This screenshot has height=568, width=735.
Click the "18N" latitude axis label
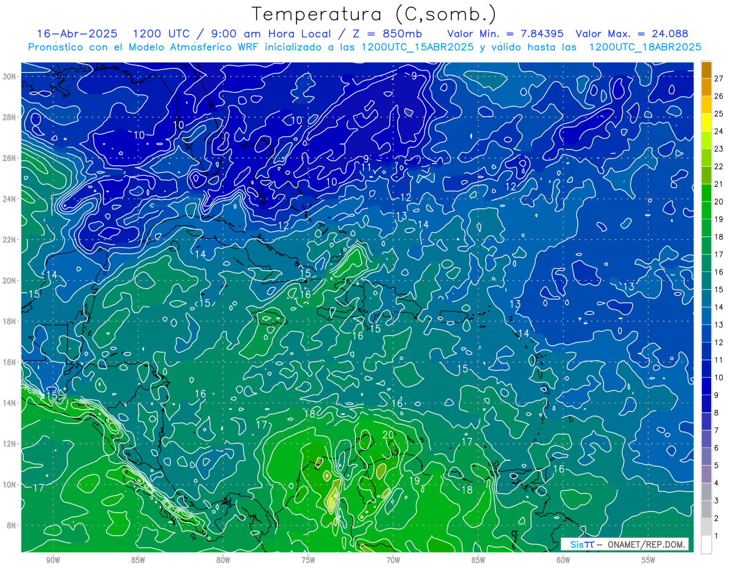[x=9, y=321]
